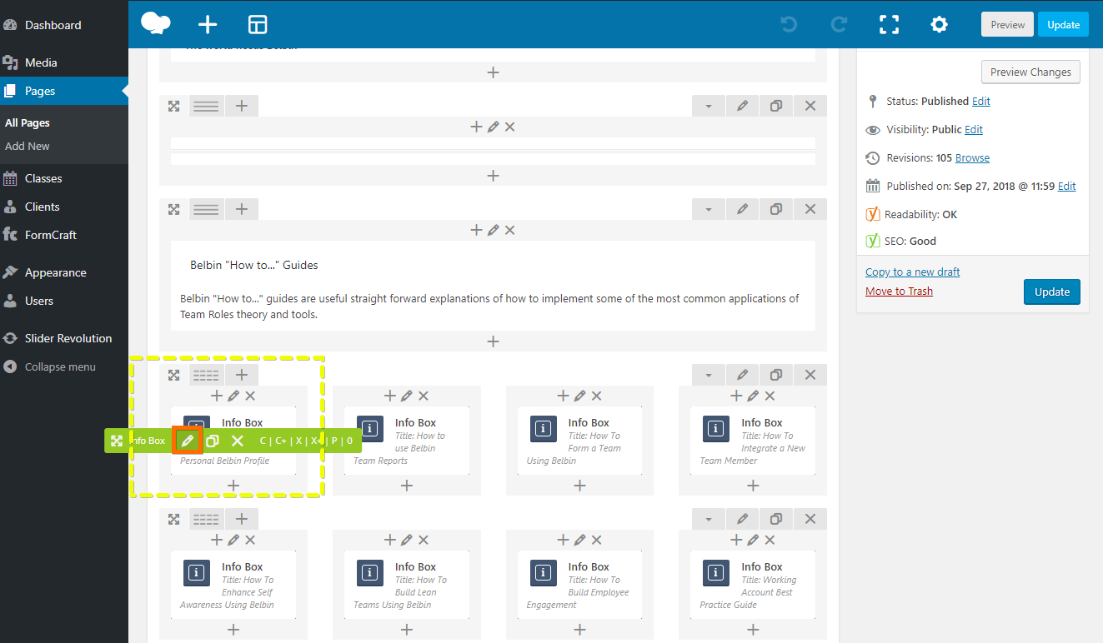Click the fullscreen mode icon

890,25
